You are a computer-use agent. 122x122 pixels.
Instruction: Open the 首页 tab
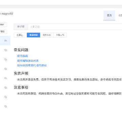point(109,15)
